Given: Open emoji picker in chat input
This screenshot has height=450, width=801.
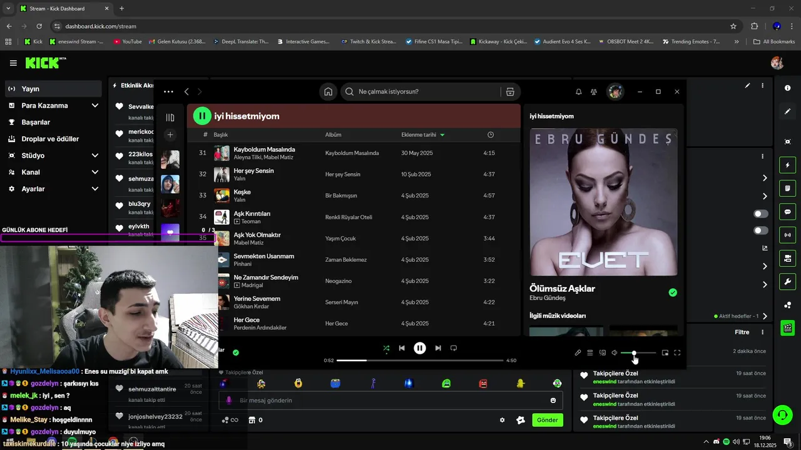Looking at the screenshot, I should click(553, 401).
